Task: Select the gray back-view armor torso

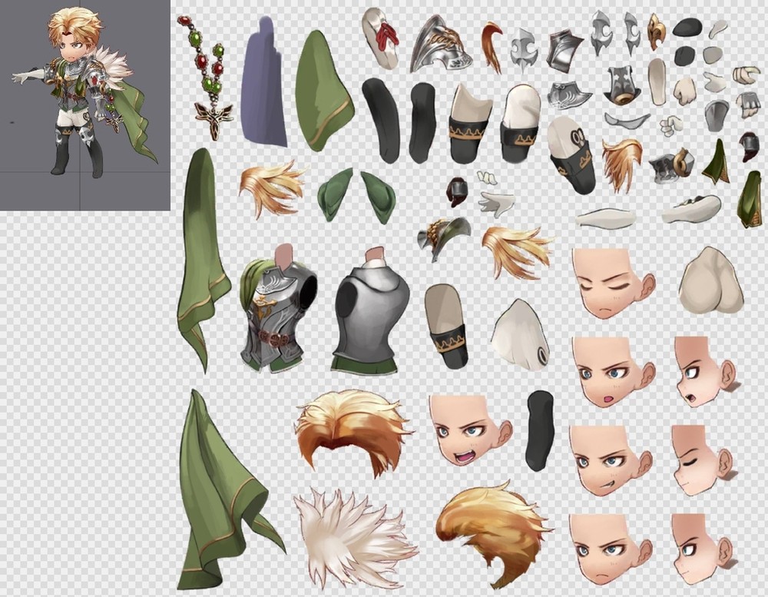Action: coord(371,311)
